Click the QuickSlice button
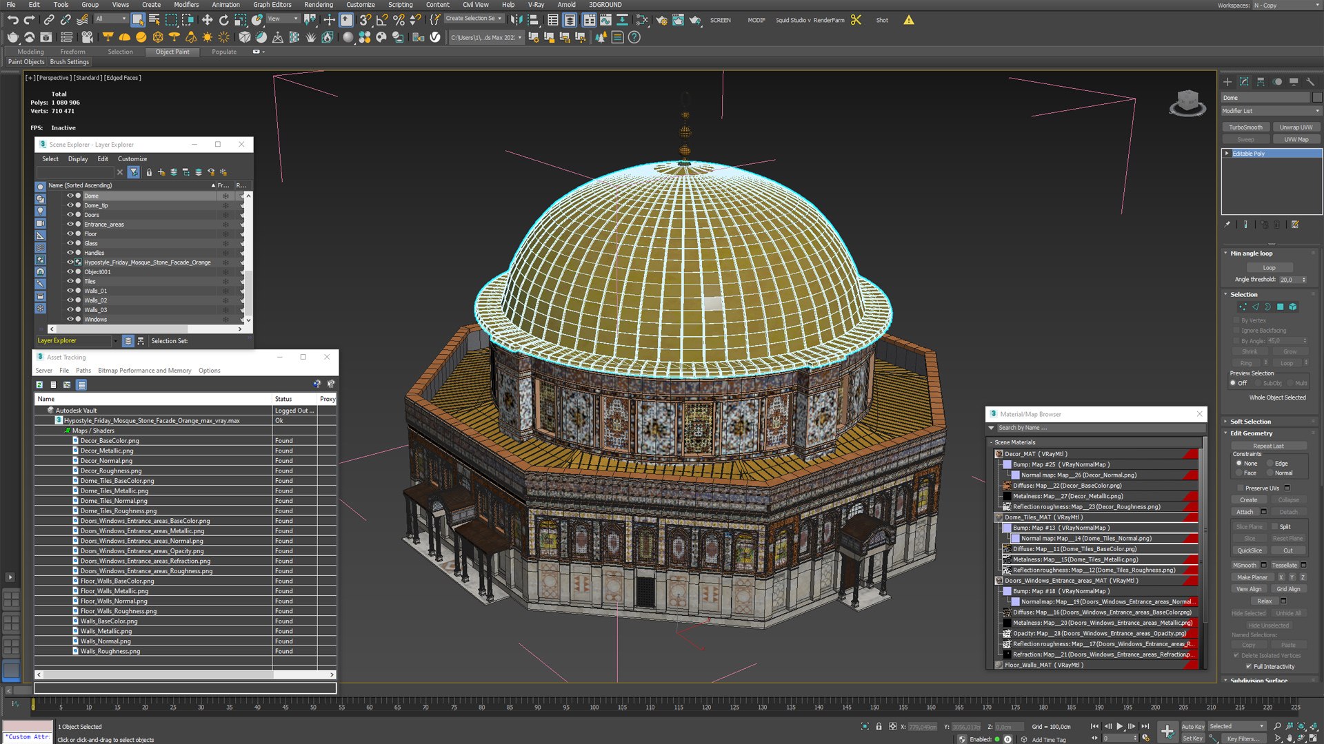1324x744 pixels. point(1250,551)
